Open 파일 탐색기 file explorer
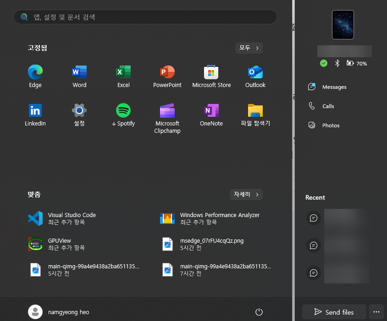387x321 pixels. click(255, 114)
